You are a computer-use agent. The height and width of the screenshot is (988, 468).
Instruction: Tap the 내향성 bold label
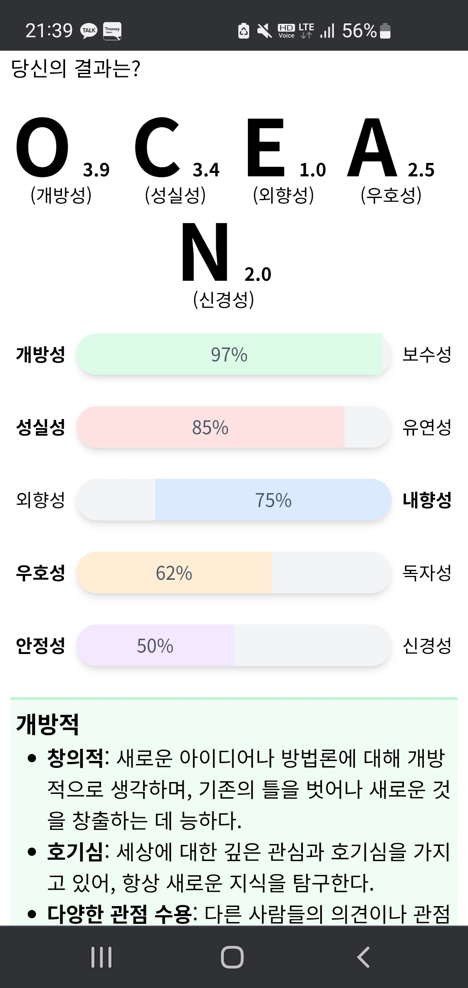coord(427,500)
